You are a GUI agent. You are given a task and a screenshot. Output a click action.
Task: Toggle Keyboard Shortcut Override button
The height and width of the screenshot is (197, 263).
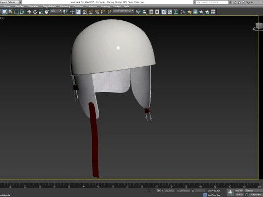pos(78,12)
